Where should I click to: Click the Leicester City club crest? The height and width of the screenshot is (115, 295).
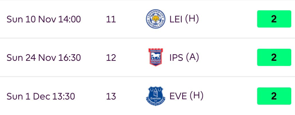tap(156, 19)
